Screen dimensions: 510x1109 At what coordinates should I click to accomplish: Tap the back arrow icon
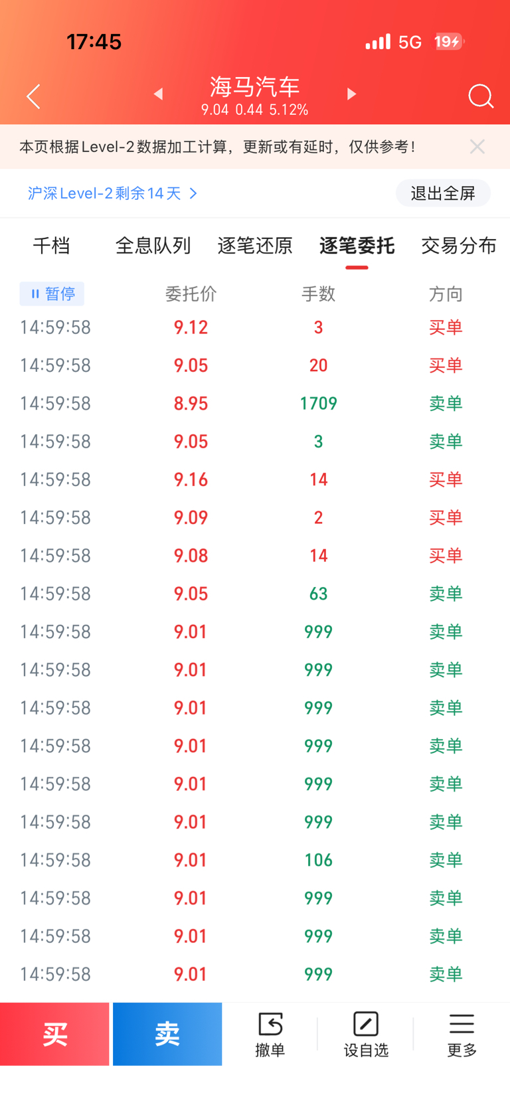[33, 96]
